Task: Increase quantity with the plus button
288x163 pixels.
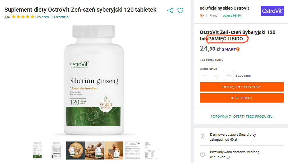Action: click(x=229, y=76)
